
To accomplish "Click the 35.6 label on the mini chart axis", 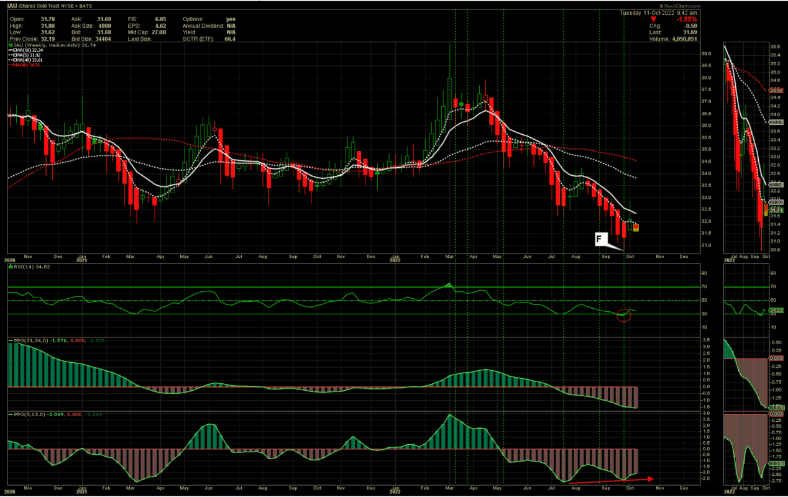I will 774,47.
